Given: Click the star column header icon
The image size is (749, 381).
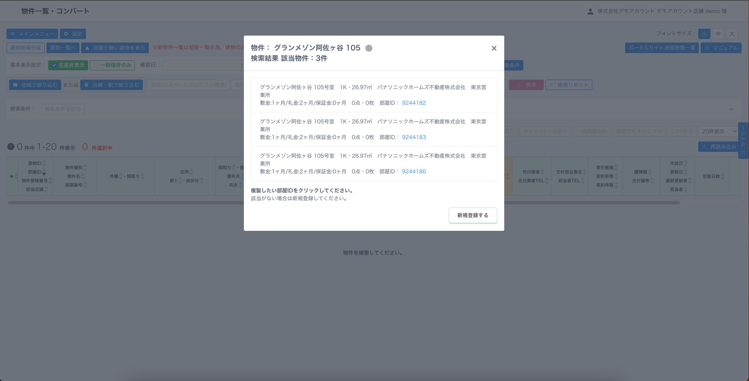Looking at the screenshot, I should click(x=12, y=176).
